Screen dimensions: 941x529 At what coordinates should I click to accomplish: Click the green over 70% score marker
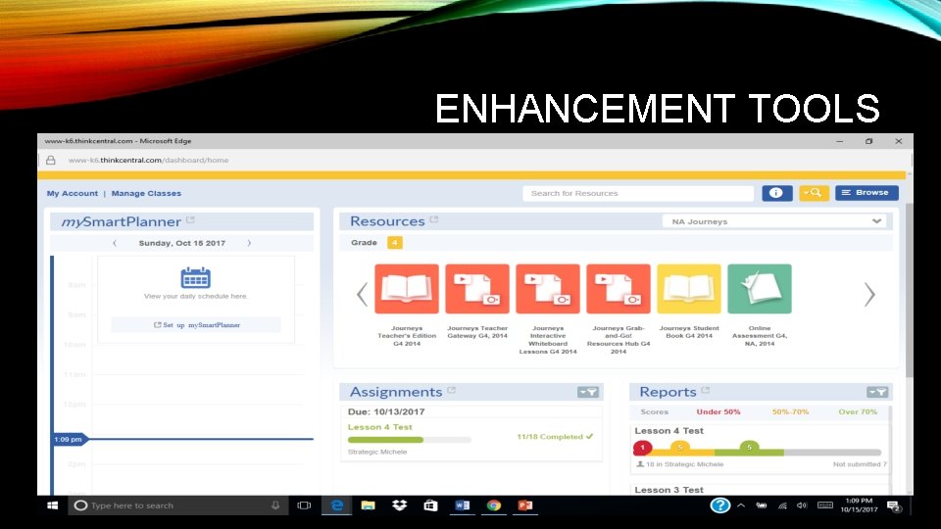[749, 448]
